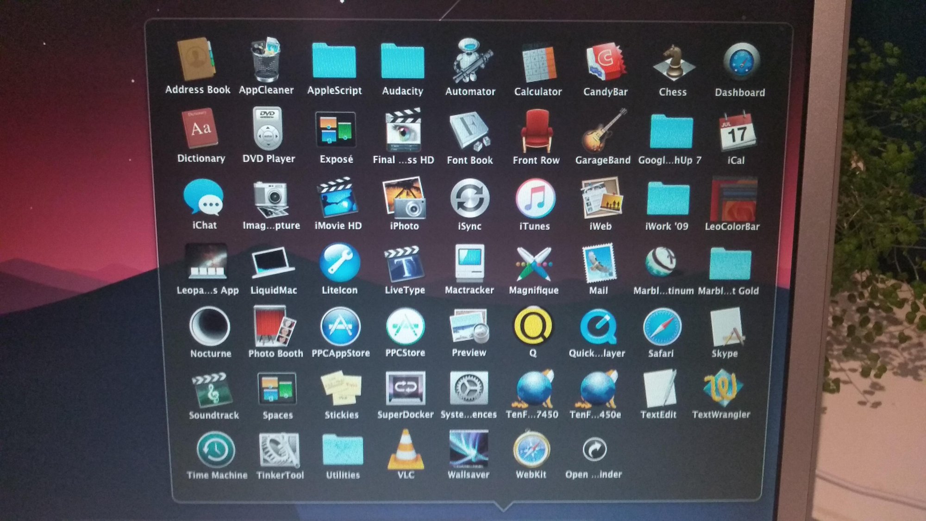Launch GarageBand guitar icon
This screenshot has width=926, height=521.
pos(603,131)
